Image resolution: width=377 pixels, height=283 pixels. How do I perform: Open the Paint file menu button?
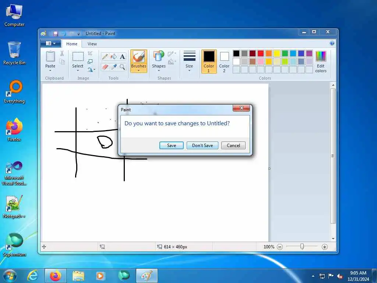pos(50,43)
